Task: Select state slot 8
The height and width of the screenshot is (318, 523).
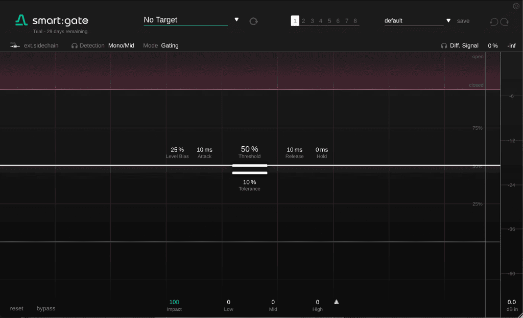Action: pos(355,21)
